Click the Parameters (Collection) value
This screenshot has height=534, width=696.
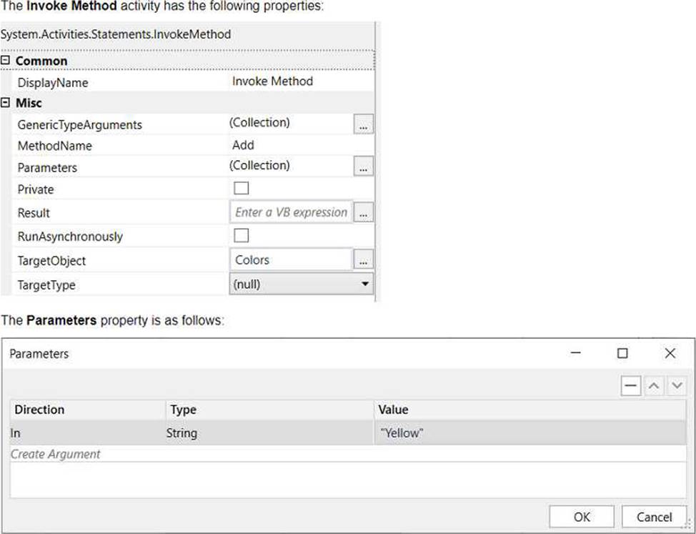pyautogui.click(x=259, y=166)
